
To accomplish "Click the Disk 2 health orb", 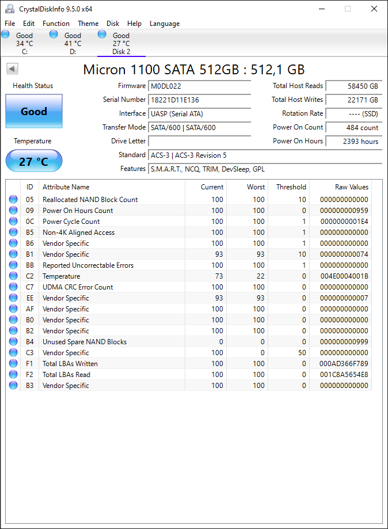I will pos(102,34).
